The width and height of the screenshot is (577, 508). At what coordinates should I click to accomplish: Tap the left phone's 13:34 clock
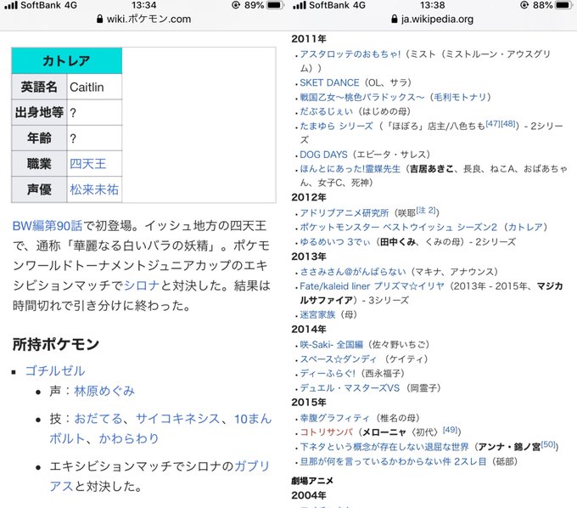(x=144, y=5)
